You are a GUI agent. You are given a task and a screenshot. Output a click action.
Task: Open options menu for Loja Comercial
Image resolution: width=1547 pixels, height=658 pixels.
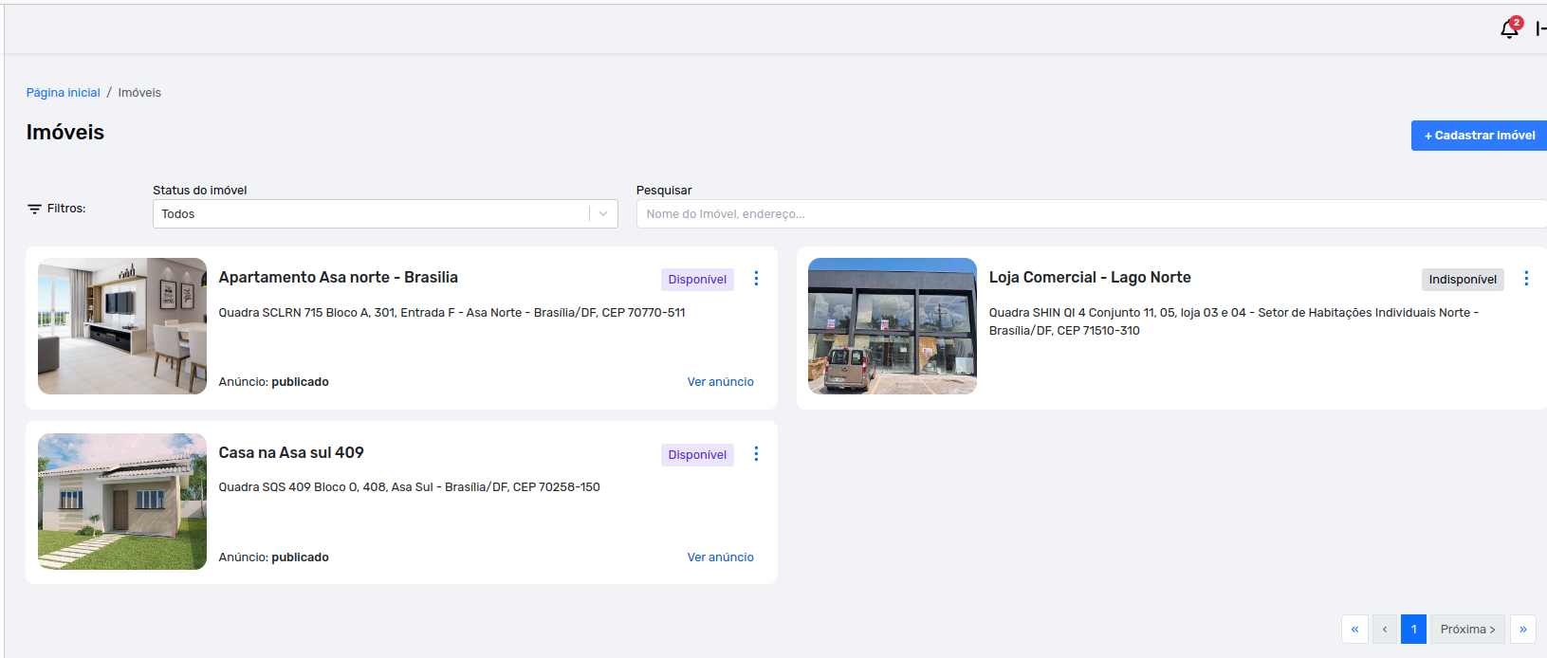coord(1526,279)
